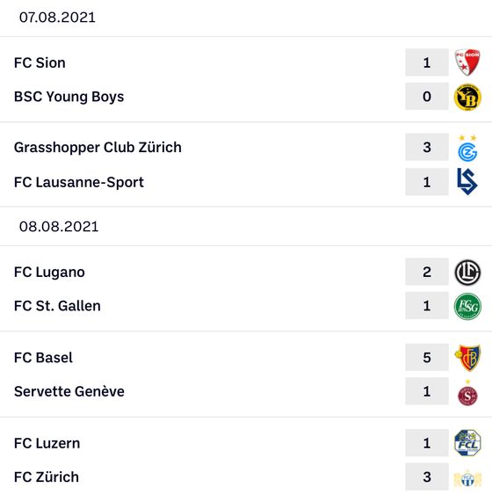Click the FC Lugano badge
The image size is (492, 502).
pos(467,273)
